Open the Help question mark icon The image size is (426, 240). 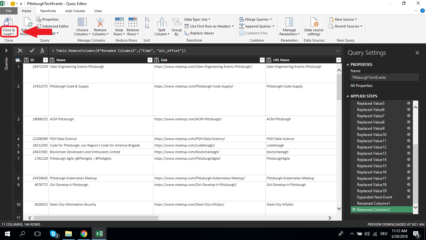pyautogui.click(x=422, y=11)
